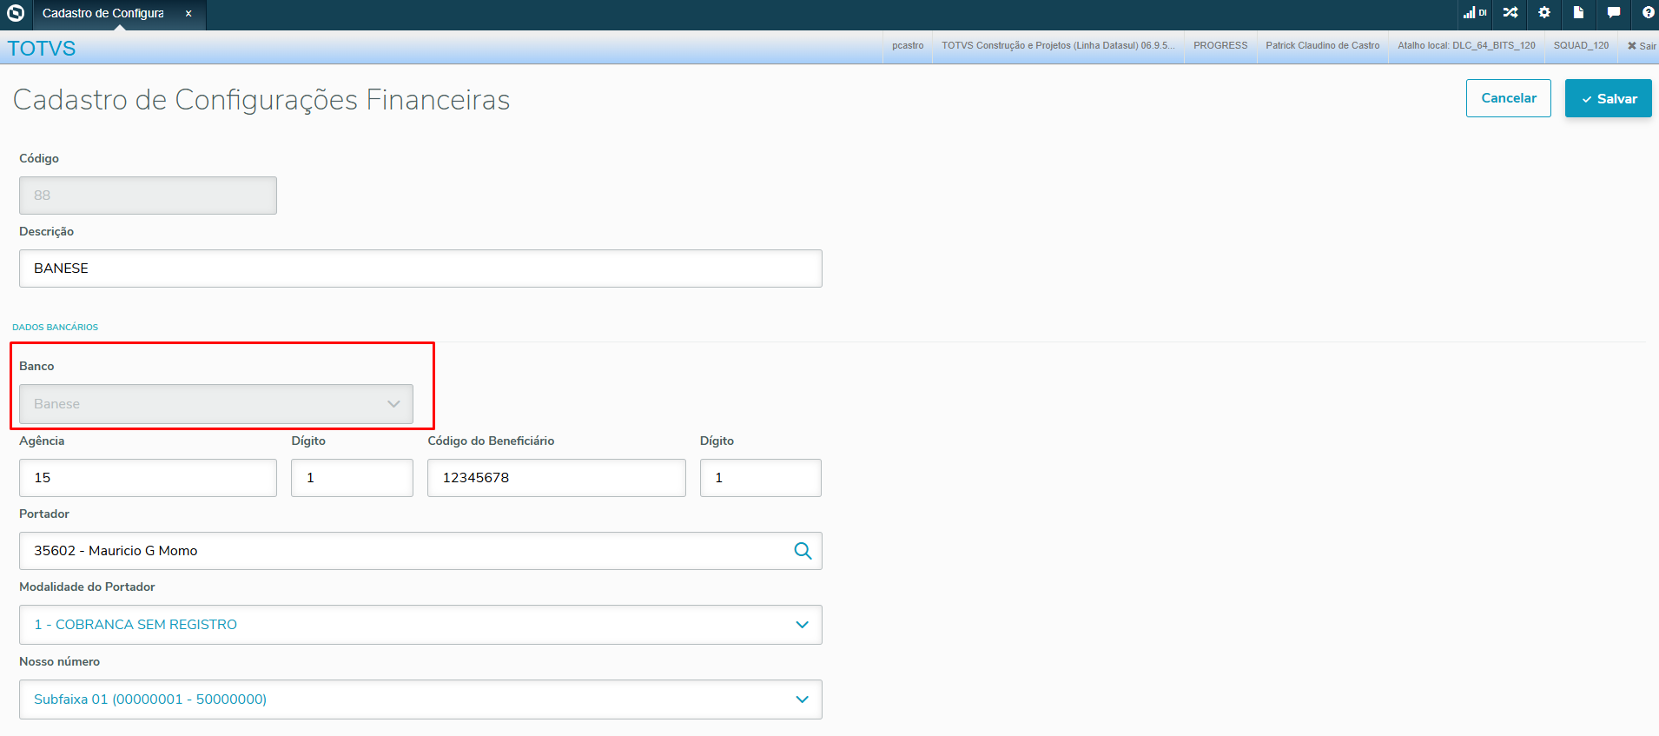The image size is (1659, 736).
Task: Click the Descrição field with BANESE
Action: (420, 269)
